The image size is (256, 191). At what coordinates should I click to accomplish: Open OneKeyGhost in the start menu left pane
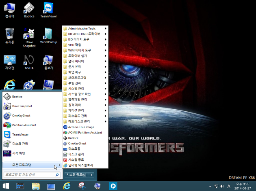click(x=32, y=116)
